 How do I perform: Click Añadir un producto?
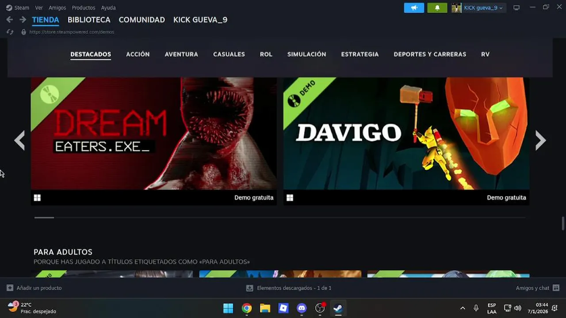pyautogui.click(x=34, y=288)
